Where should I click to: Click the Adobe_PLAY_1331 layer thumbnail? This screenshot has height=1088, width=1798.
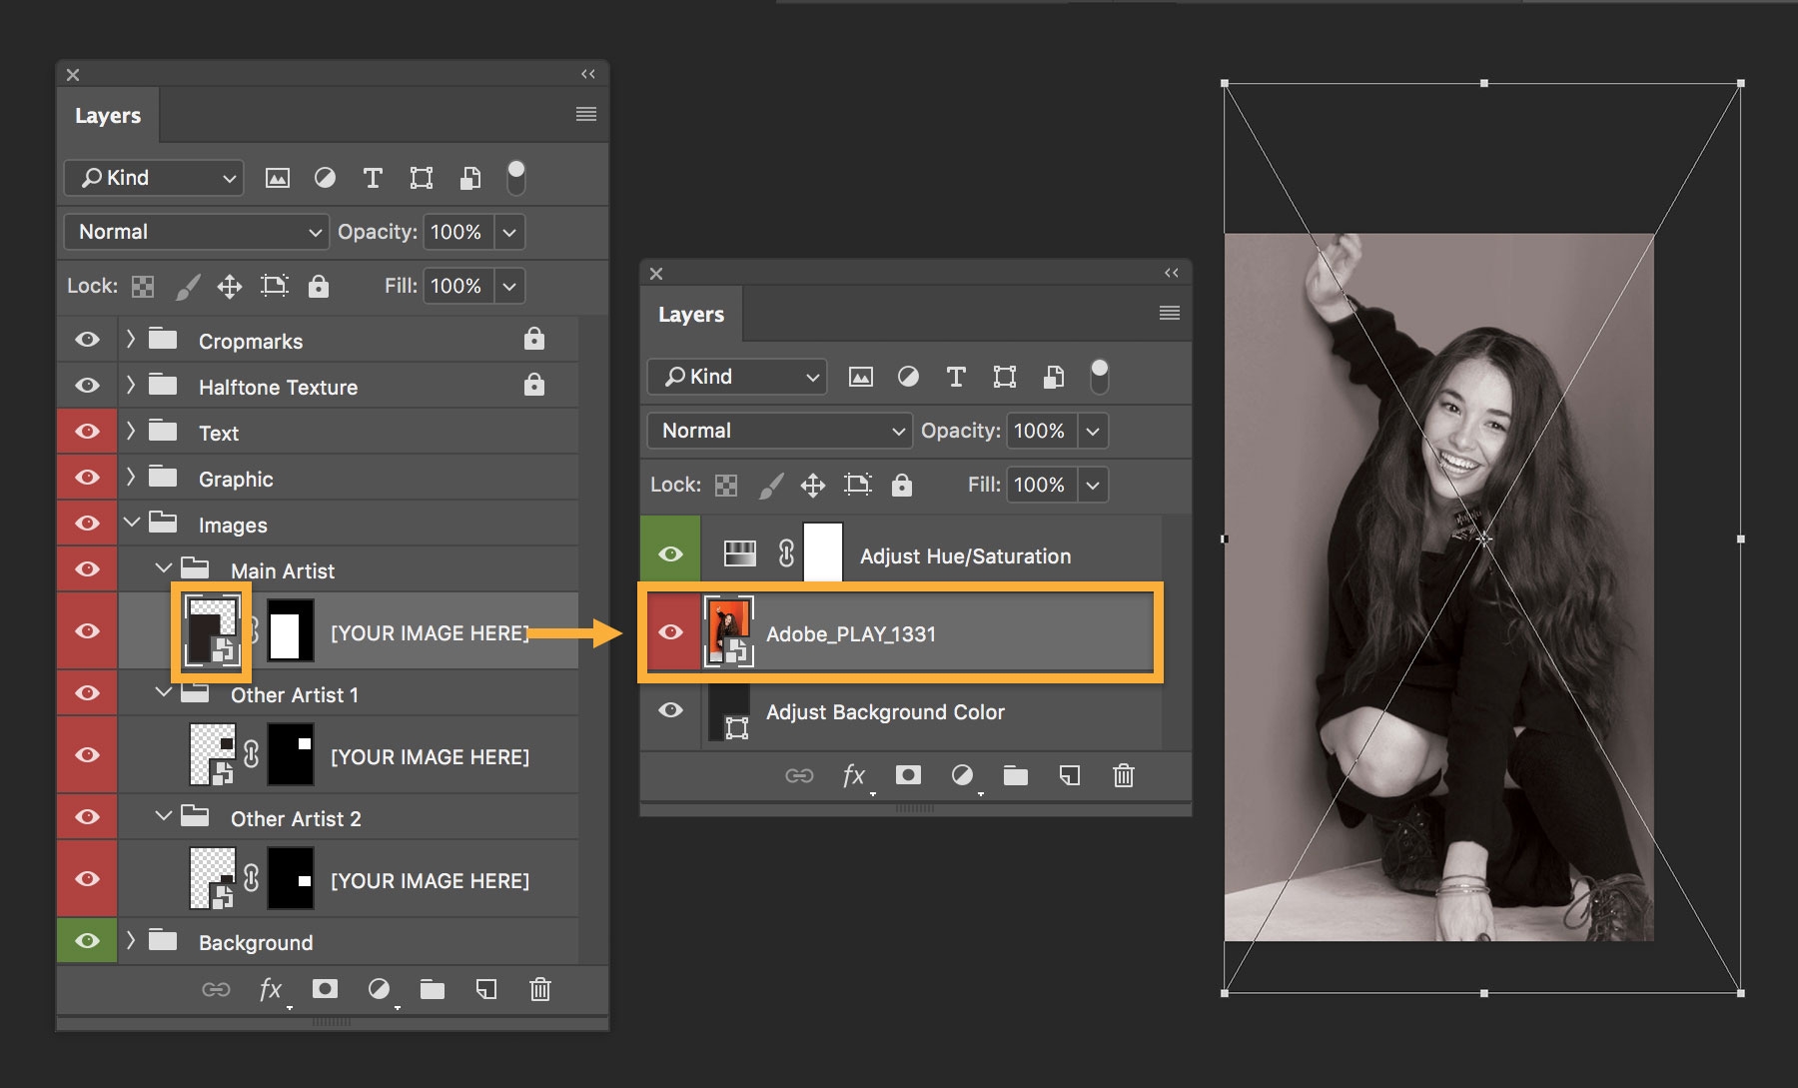pos(729,630)
